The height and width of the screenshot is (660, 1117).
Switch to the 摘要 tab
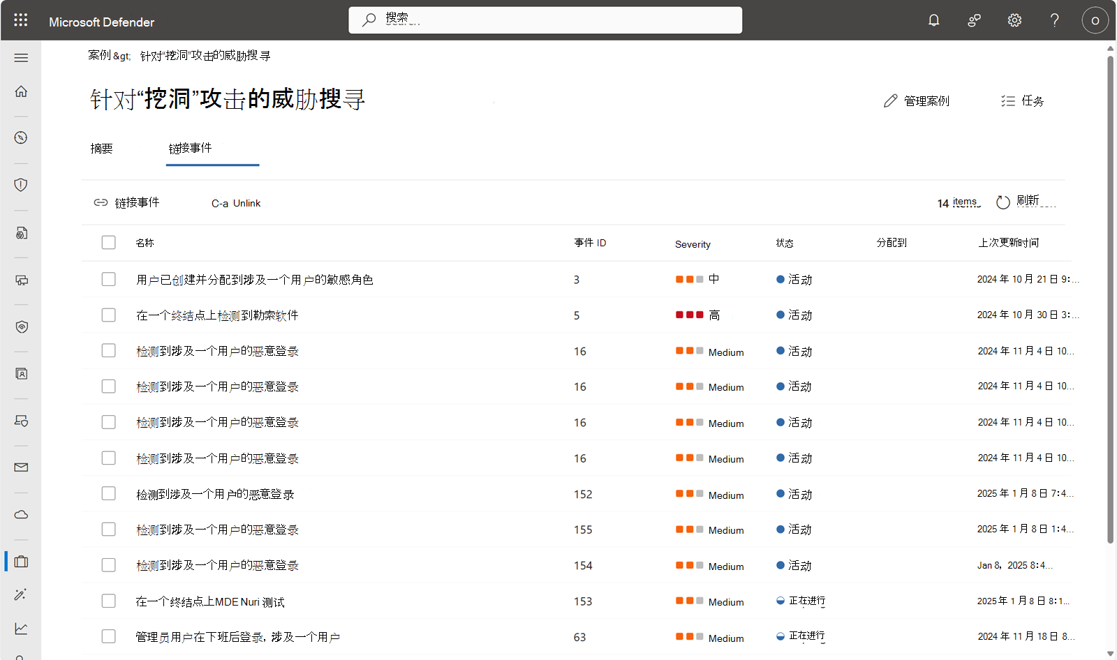click(x=101, y=148)
